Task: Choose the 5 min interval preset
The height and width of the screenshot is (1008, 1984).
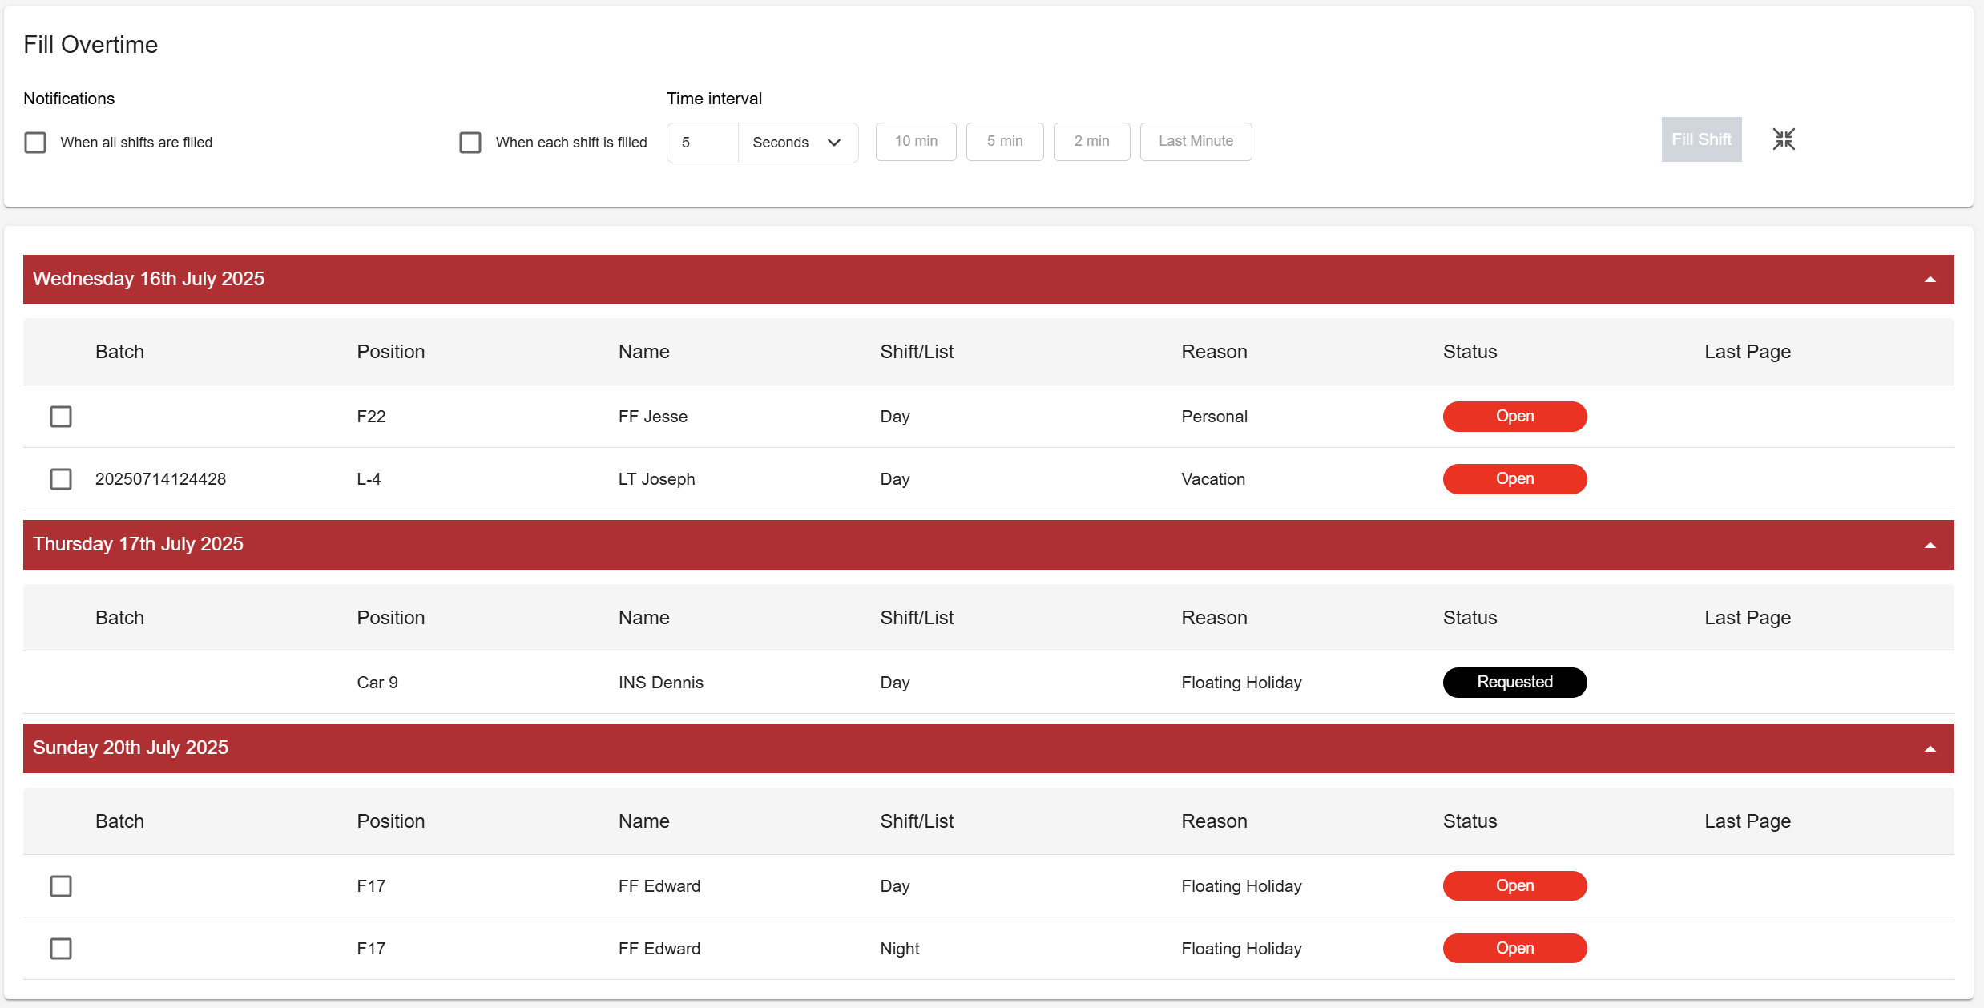Action: coord(1005,142)
